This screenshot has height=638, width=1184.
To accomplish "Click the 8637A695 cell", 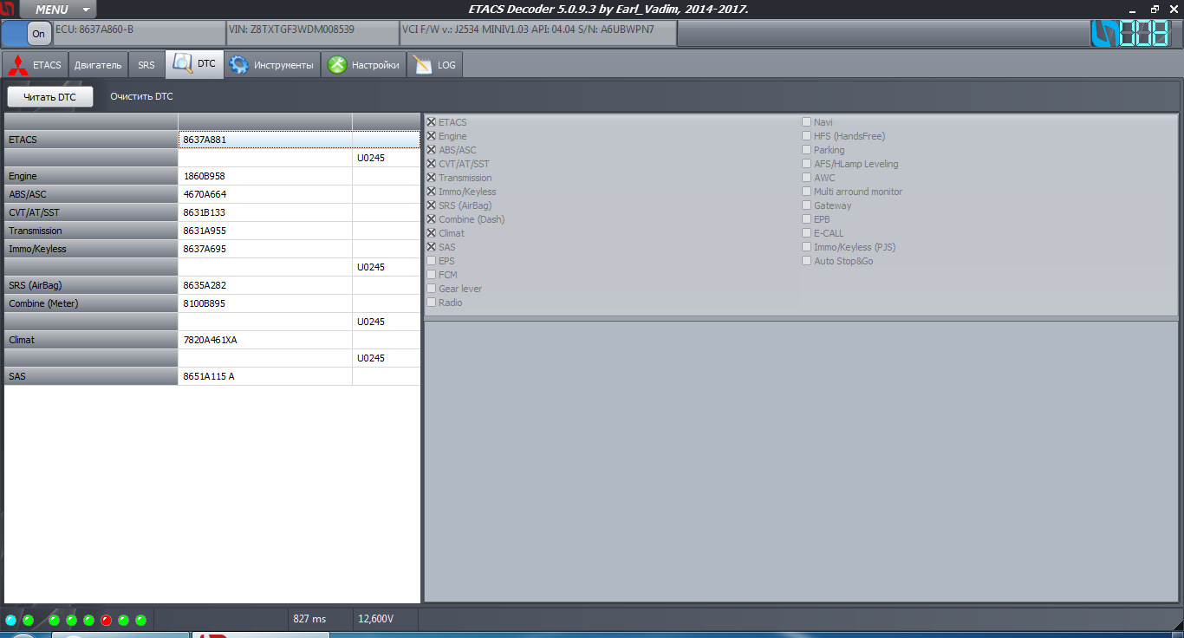I will (x=265, y=249).
